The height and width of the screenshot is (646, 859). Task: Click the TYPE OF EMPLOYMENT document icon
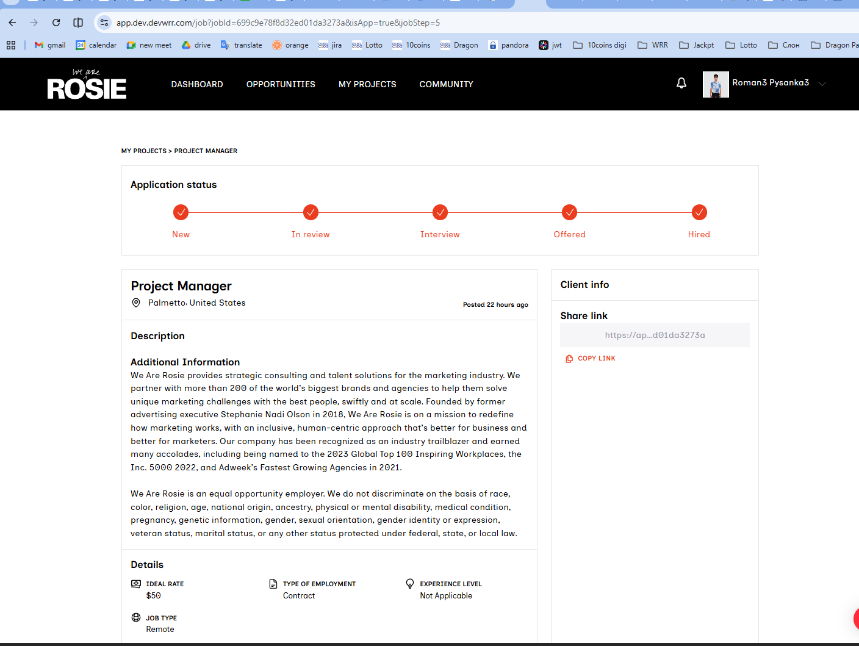(x=273, y=584)
